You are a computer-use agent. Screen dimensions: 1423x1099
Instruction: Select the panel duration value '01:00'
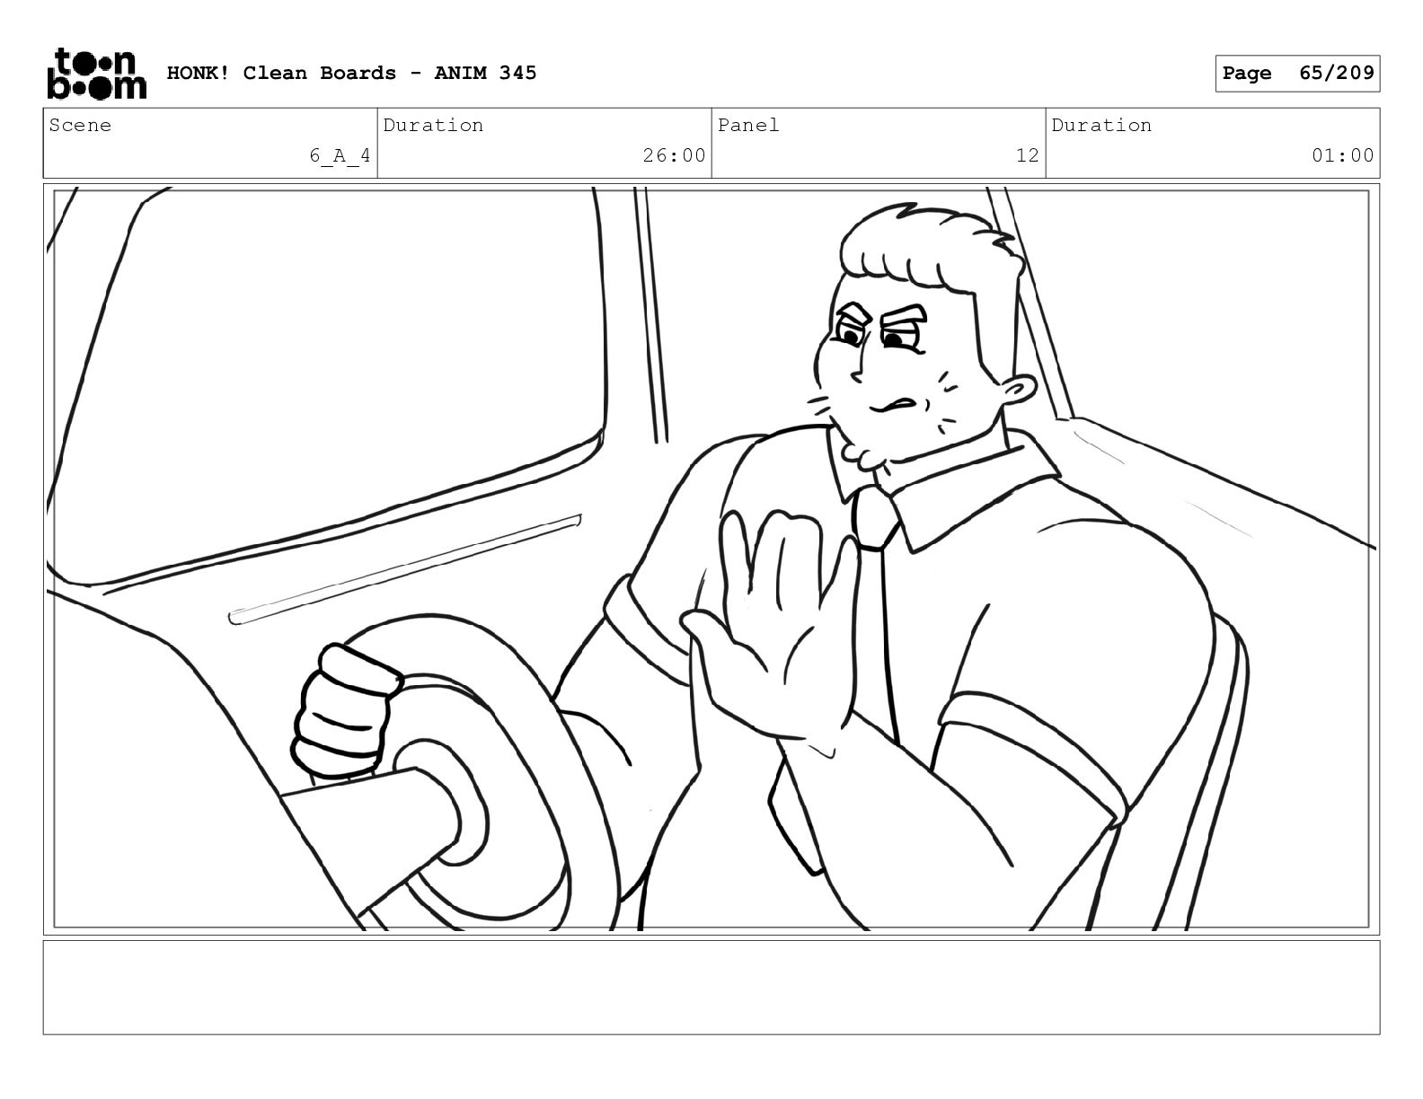click(x=1342, y=155)
